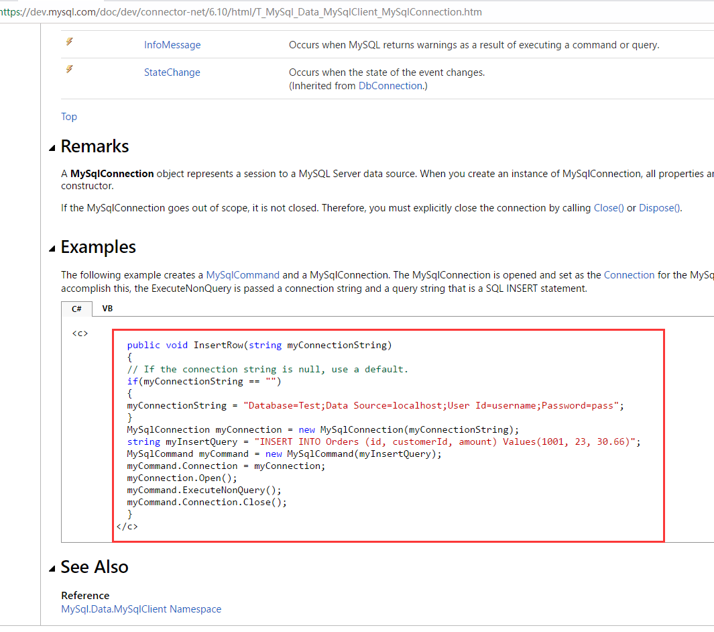Click the event icon beside InfoMessage
This screenshot has height=632, width=714.
click(x=68, y=42)
